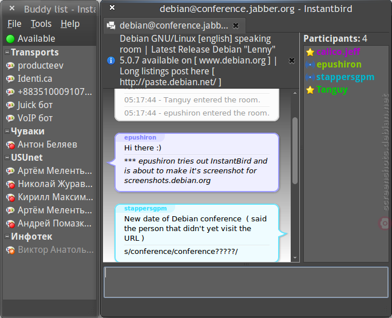Open the Tools menu
The width and height of the screenshot is (392, 318).
point(41,23)
